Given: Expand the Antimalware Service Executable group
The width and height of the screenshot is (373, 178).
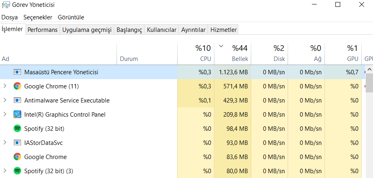Looking at the screenshot, I should [5, 100].
